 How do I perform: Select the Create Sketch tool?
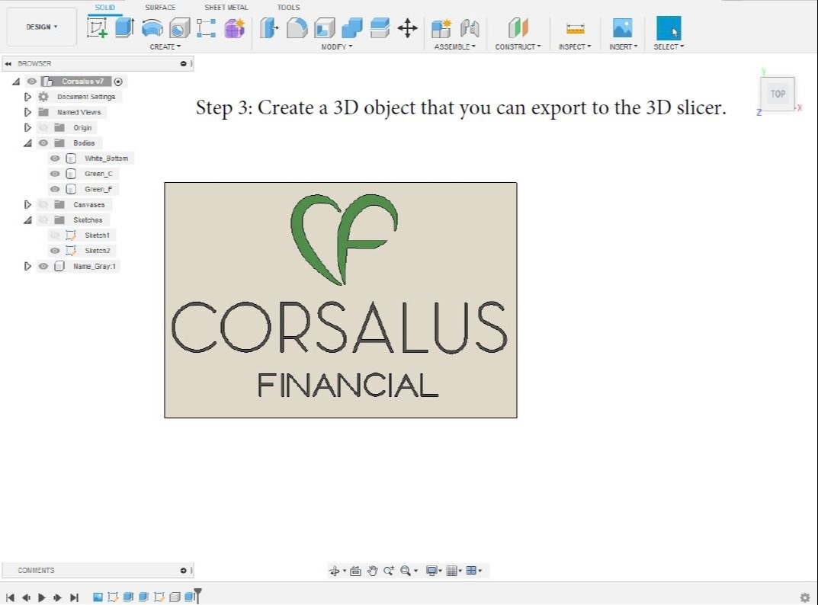point(98,28)
